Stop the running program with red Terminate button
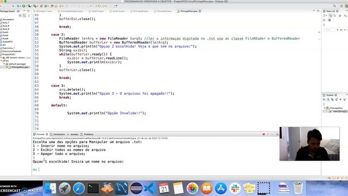The width and height of the screenshot is (348, 196). (264, 134)
